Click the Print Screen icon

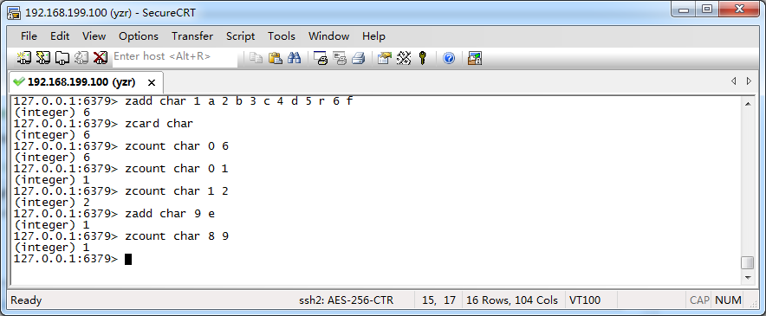320,58
